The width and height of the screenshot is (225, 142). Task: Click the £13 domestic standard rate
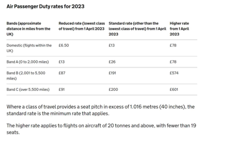click(x=112, y=46)
